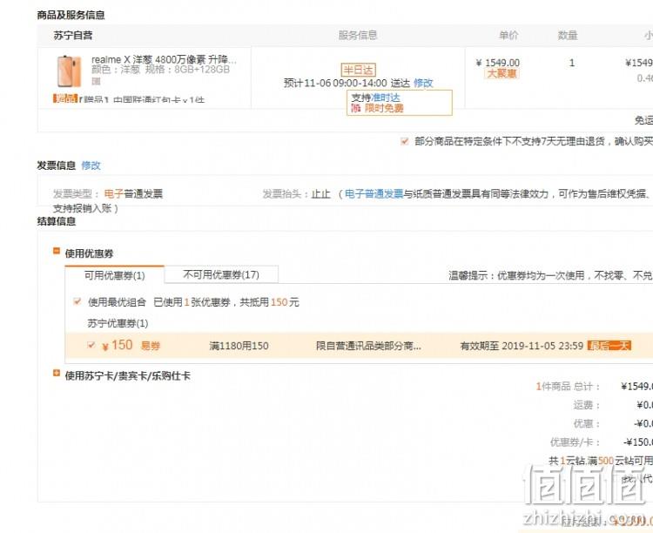Uncheck the ¥150 易券 coupon checkbox

[x=91, y=345]
